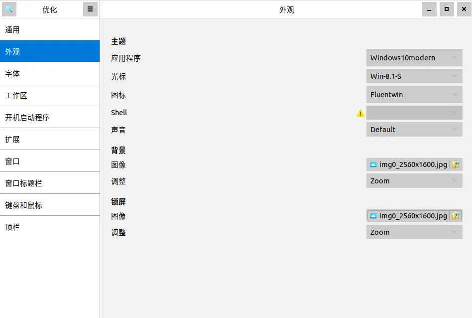Open the 应用程序 theme dropdown showing Windows10modern
The height and width of the screenshot is (318, 472).
[414, 57]
